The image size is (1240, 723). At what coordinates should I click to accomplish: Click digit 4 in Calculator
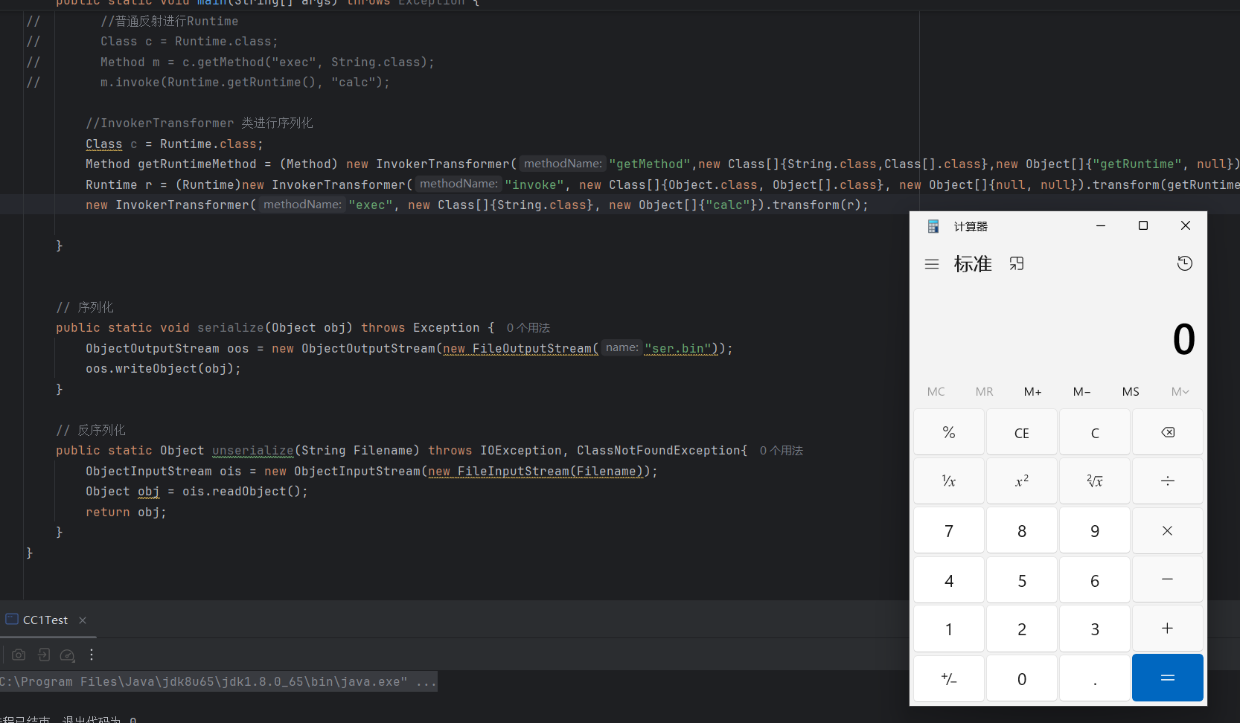pyautogui.click(x=949, y=579)
